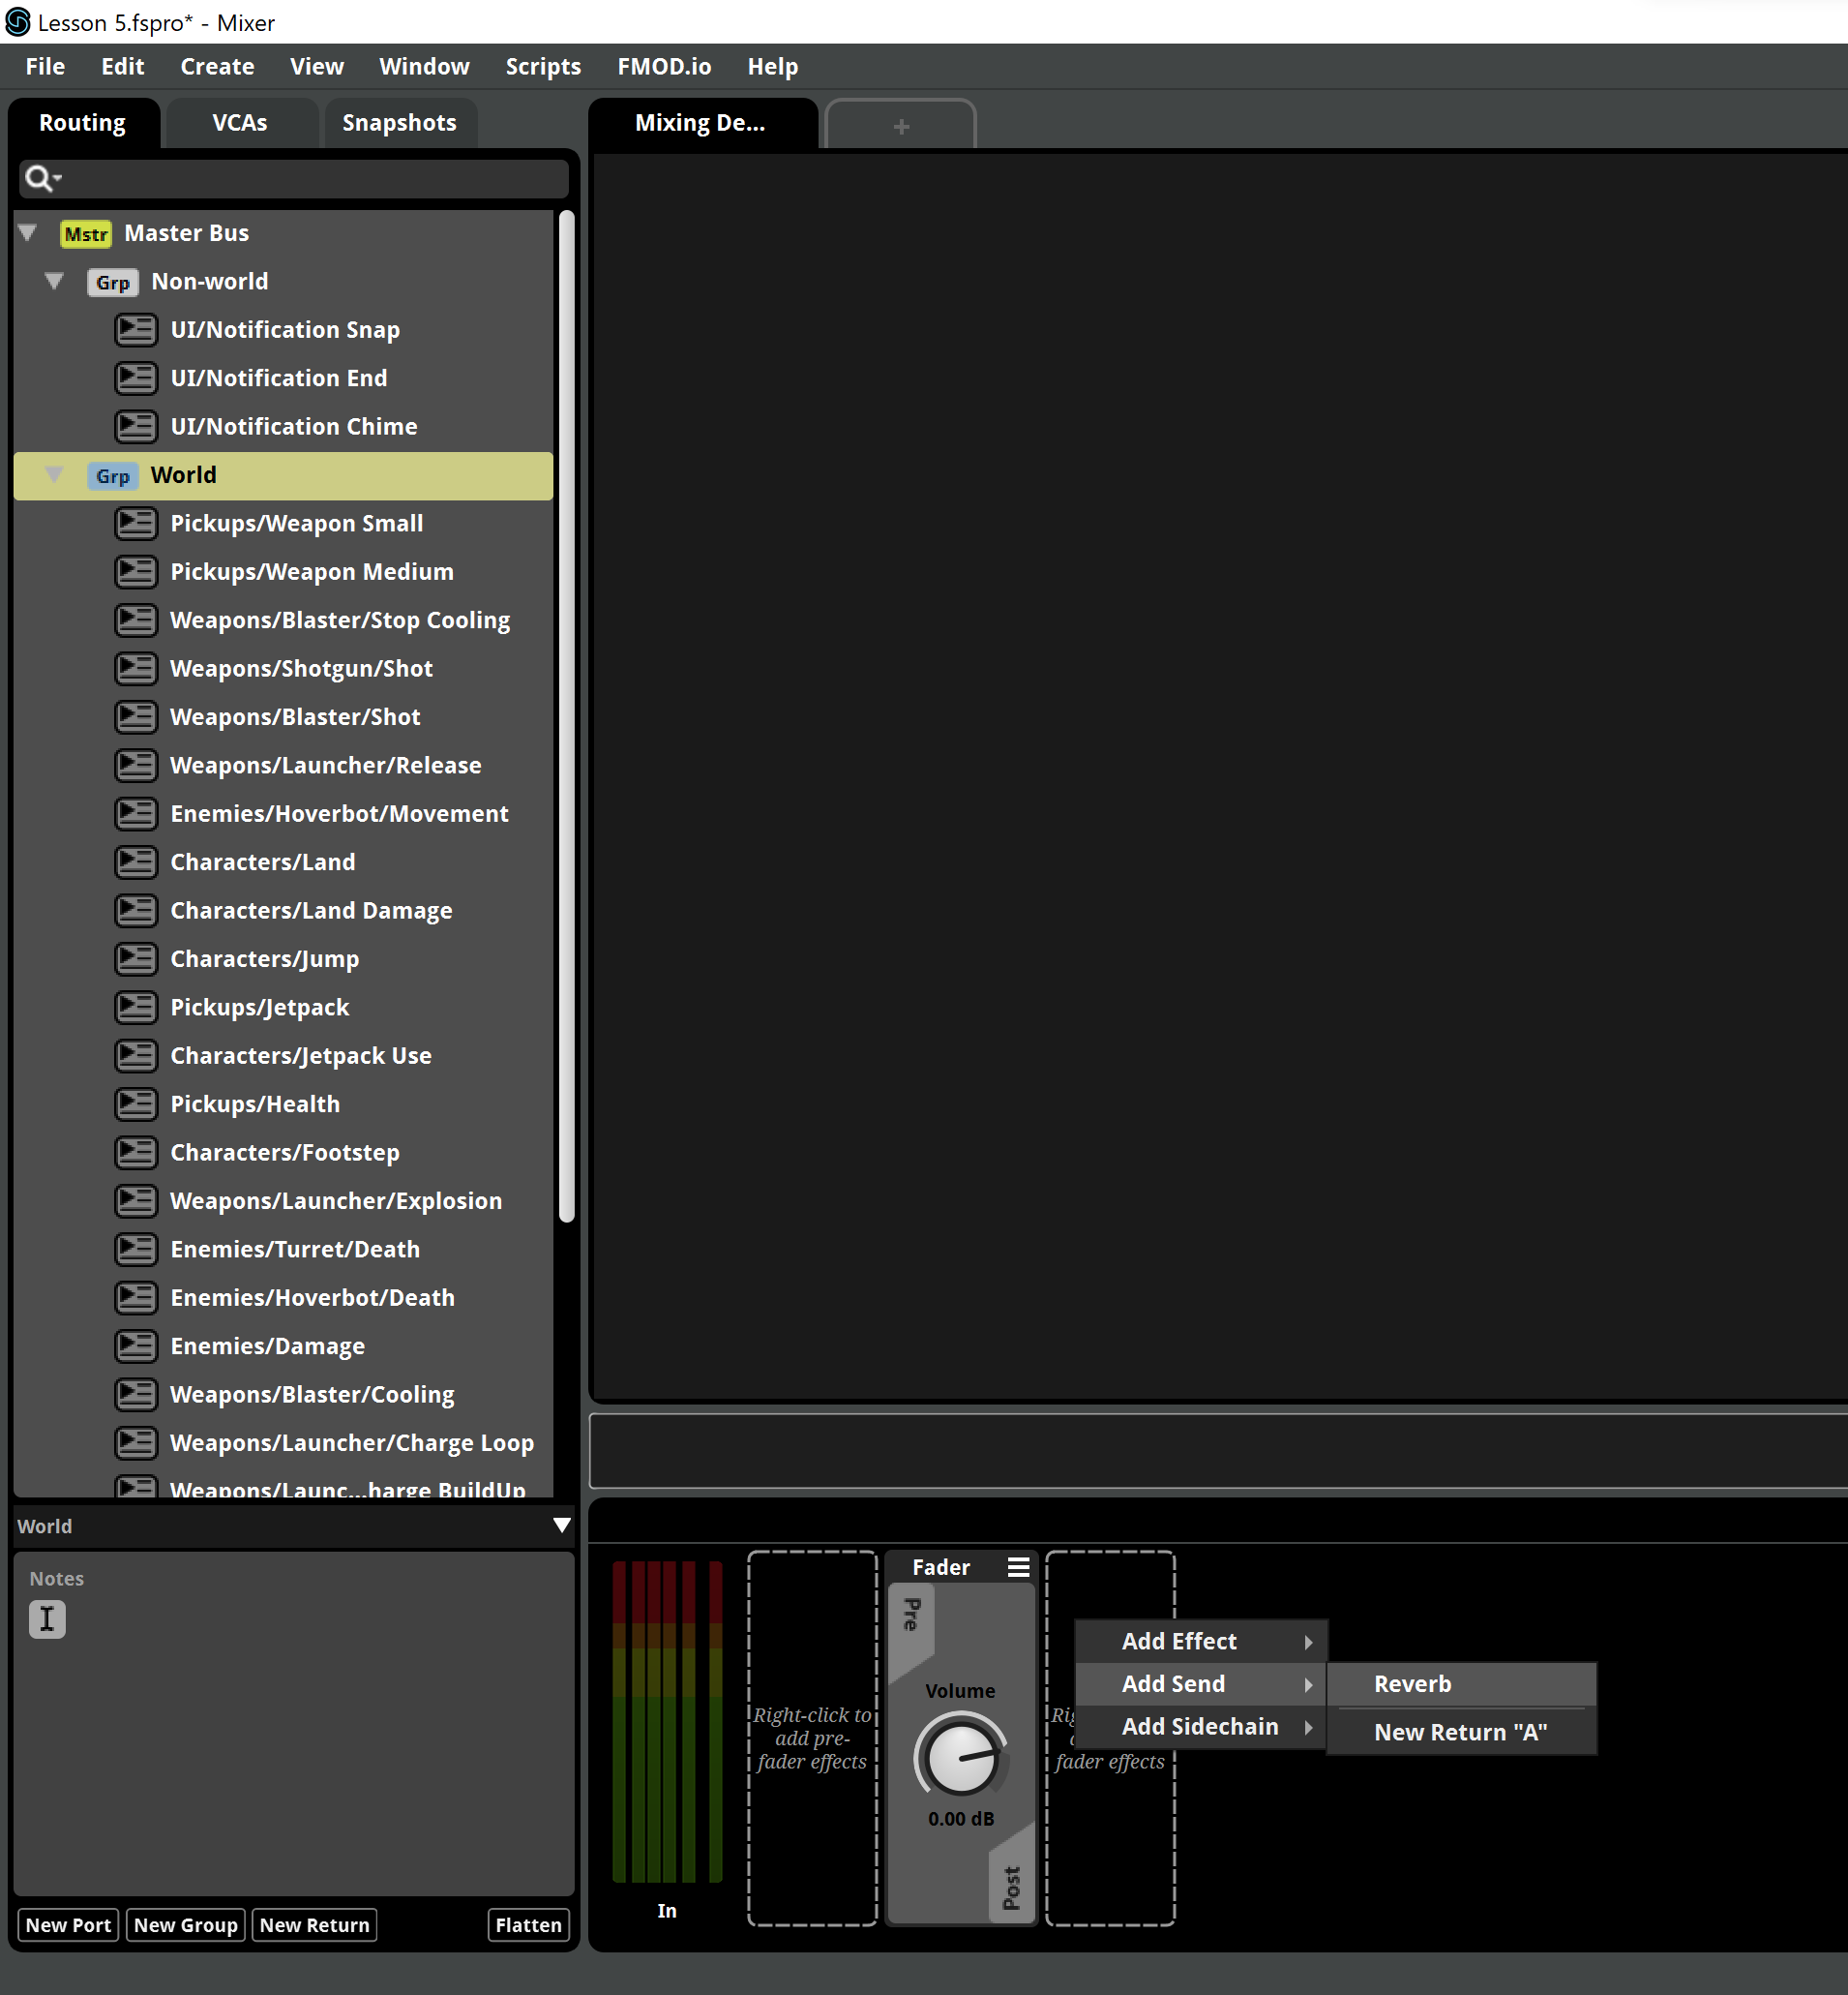Switch to the VCAs tab
1848x1995 pixels.
tap(240, 123)
